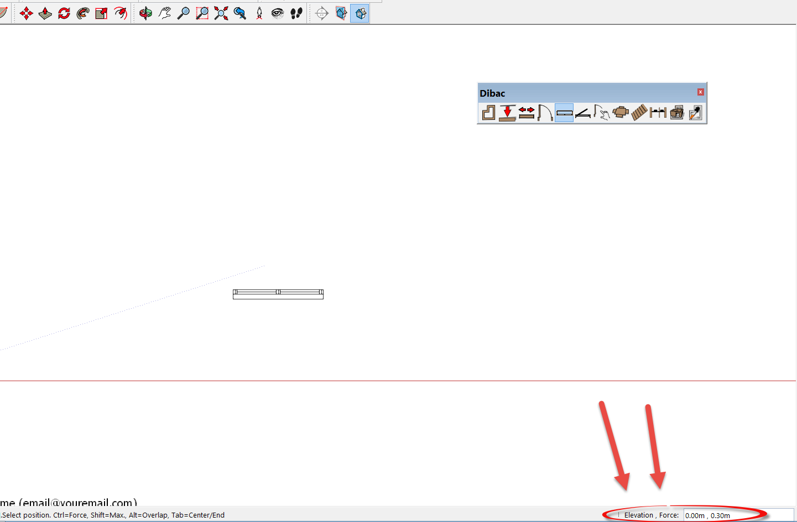
Task: Close the Dibac toolbar
Action: click(x=700, y=92)
